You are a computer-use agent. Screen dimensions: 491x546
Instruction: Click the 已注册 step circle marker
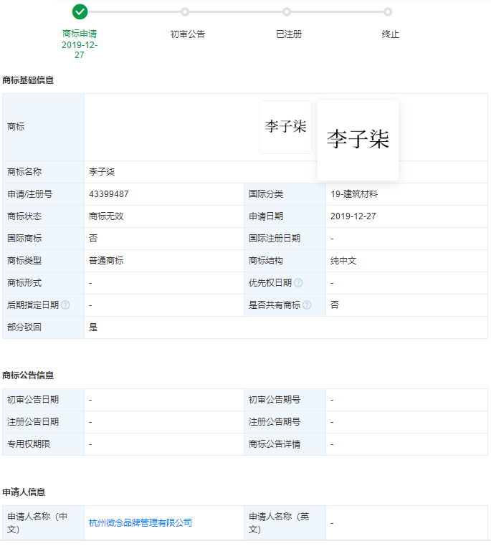click(x=287, y=12)
